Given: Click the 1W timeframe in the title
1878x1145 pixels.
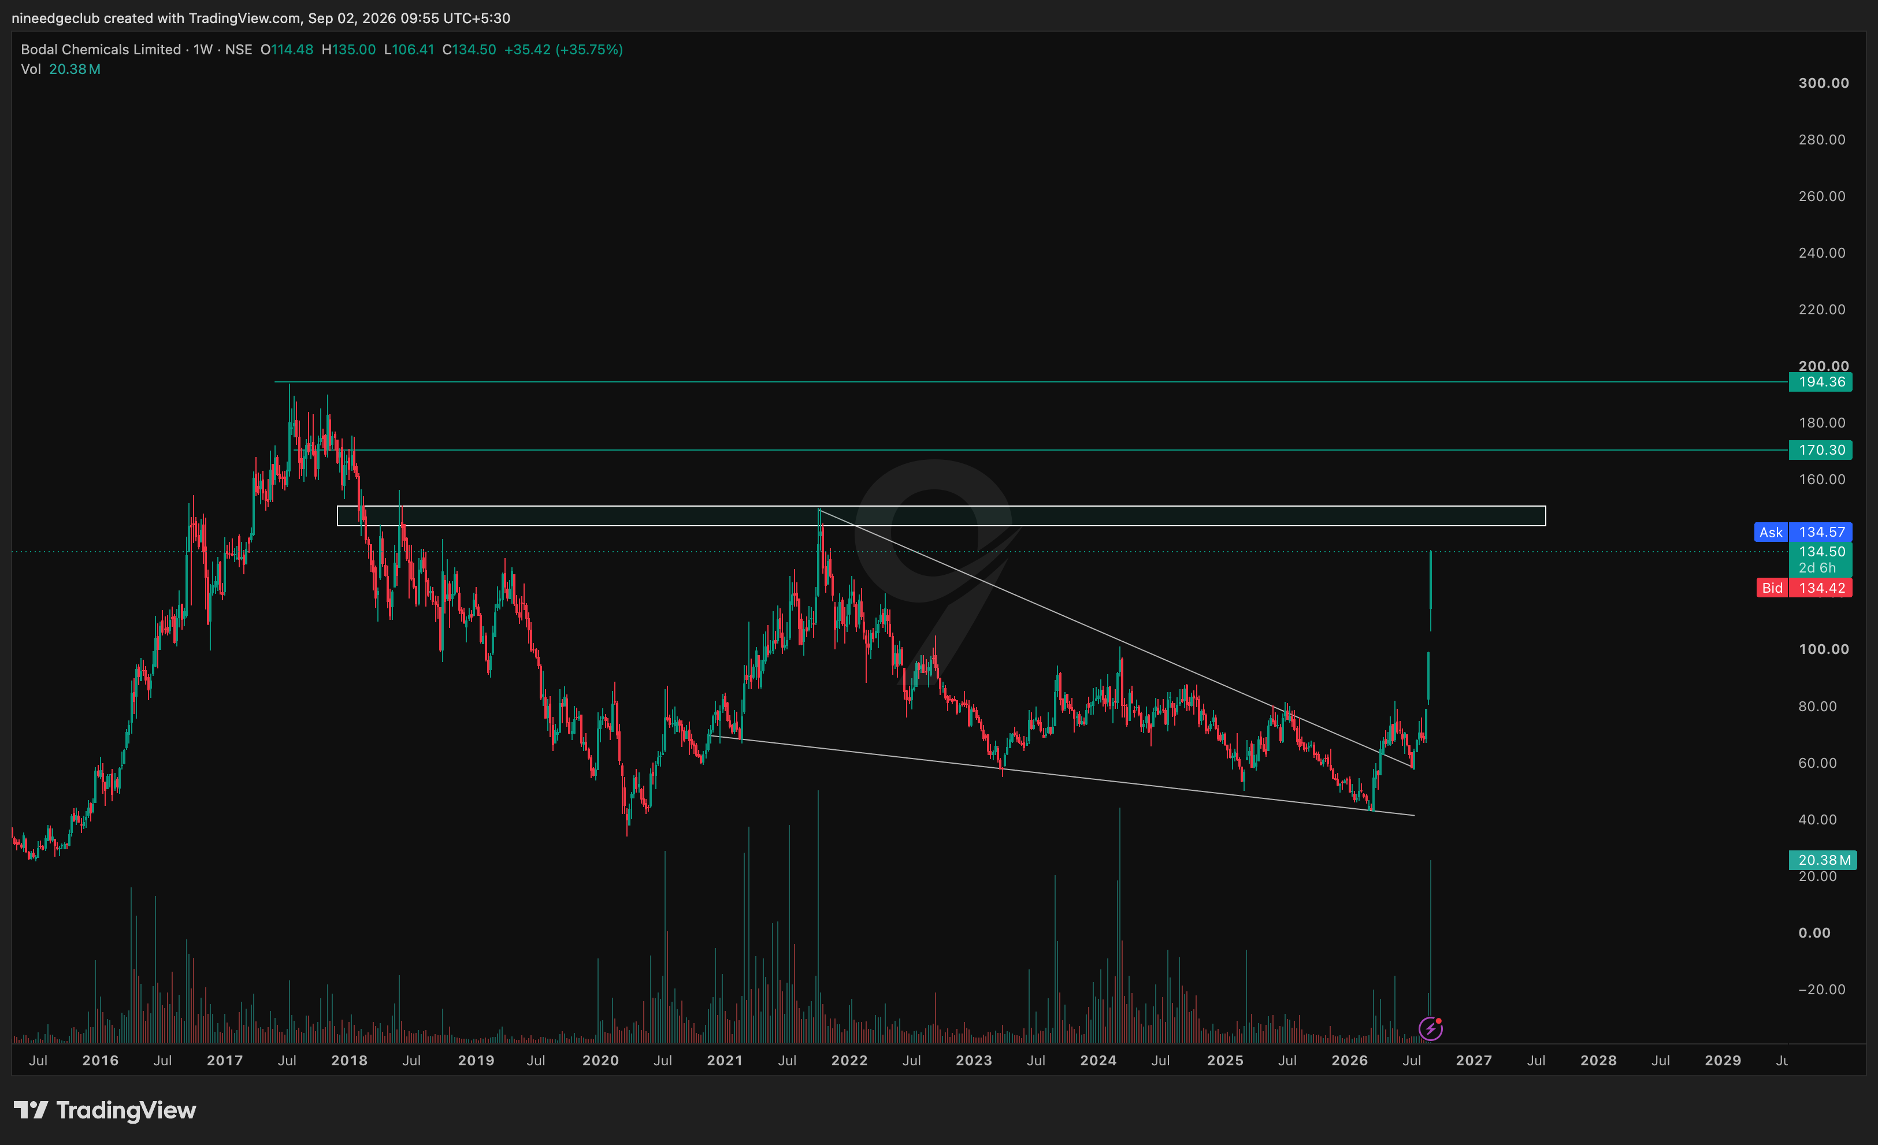Looking at the screenshot, I should pyautogui.click(x=203, y=50).
